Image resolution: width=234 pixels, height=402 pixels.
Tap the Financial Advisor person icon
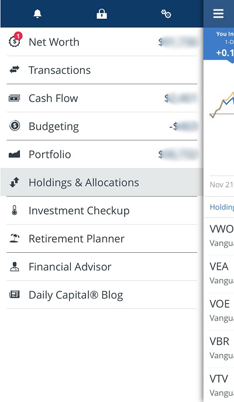point(15,266)
